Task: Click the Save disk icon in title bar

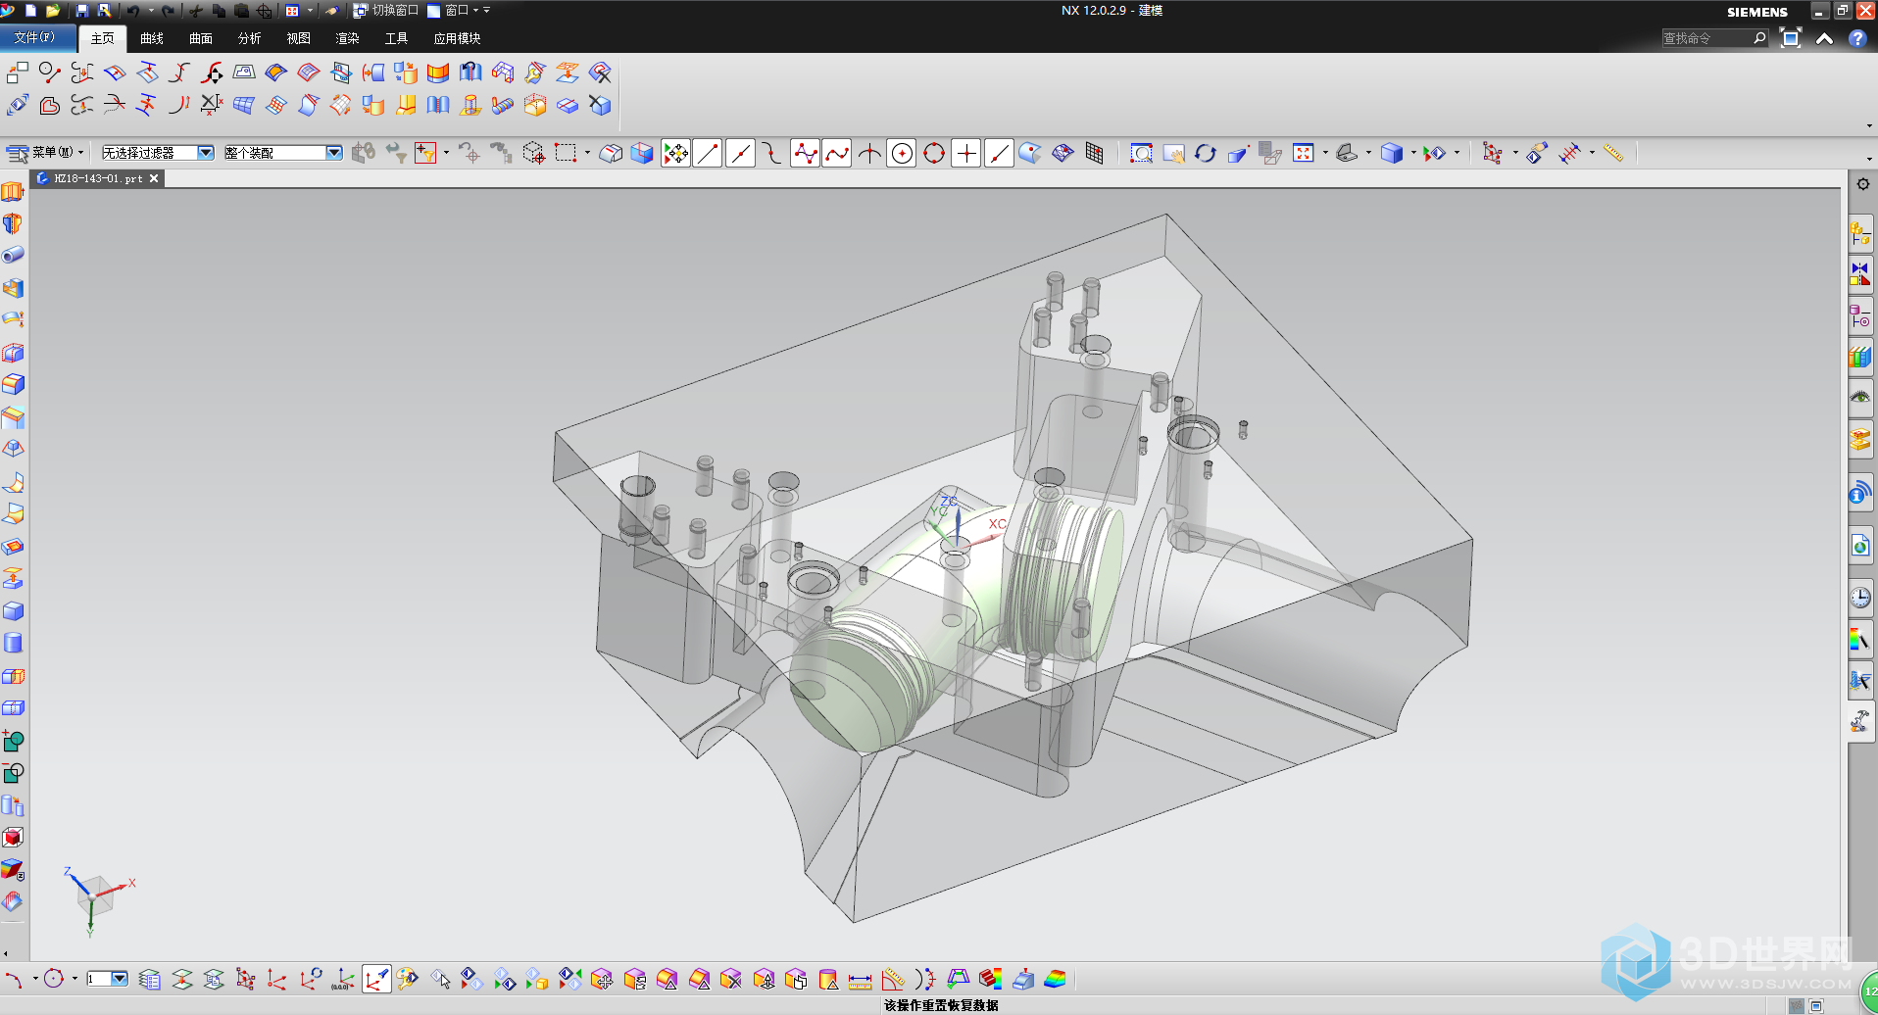Action: click(82, 11)
